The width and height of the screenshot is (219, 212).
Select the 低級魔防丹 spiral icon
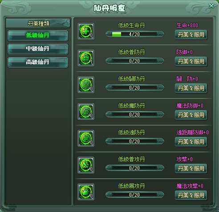click(86, 112)
